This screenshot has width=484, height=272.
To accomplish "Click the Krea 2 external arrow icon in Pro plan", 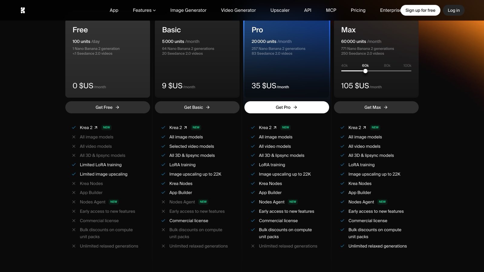I will (275, 128).
